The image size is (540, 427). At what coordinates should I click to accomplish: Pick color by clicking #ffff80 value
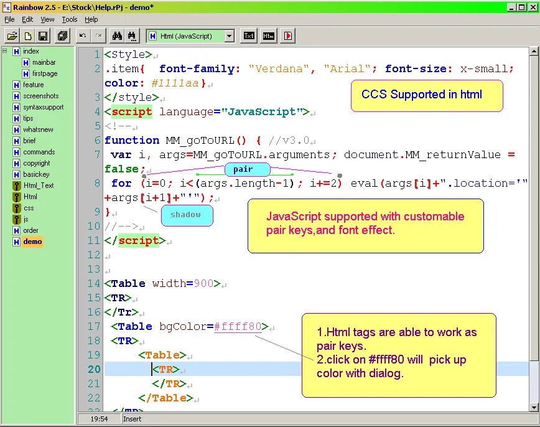tap(238, 326)
